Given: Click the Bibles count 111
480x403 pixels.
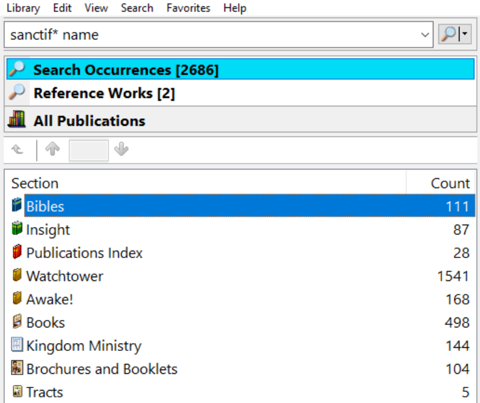Looking at the screenshot, I should [x=457, y=206].
